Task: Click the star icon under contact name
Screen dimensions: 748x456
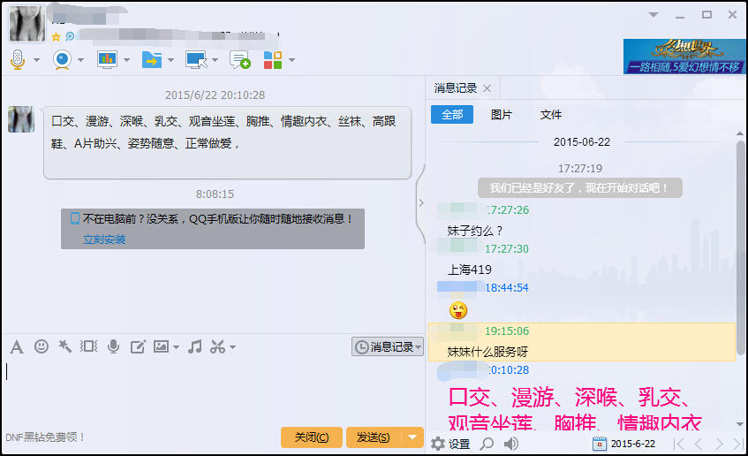Action: (56, 37)
